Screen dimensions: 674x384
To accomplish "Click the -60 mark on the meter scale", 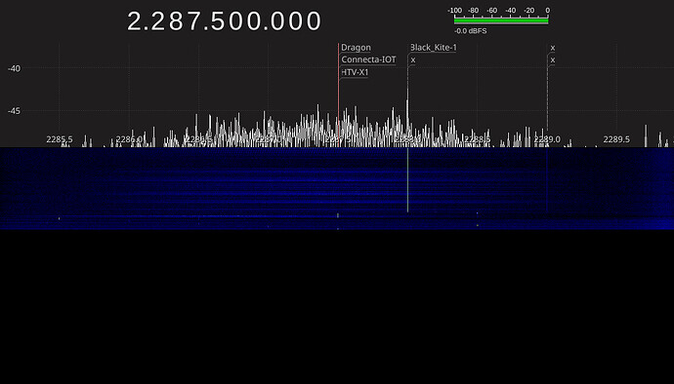I will point(491,11).
